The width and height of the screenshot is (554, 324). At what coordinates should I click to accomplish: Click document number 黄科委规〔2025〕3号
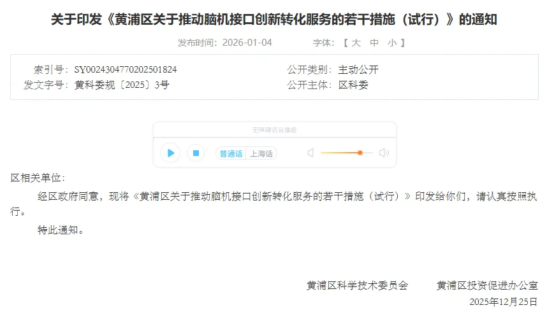tap(122, 85)
